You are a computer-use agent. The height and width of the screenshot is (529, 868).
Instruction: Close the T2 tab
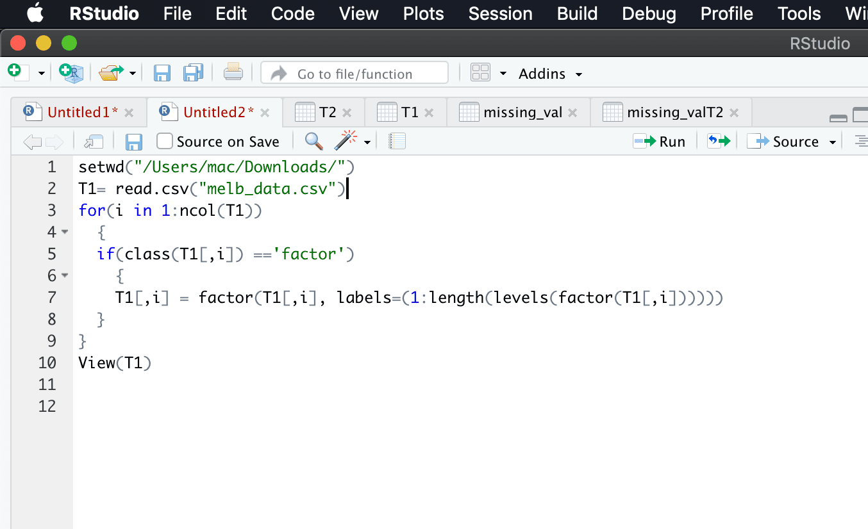click(x=347, y=113)
